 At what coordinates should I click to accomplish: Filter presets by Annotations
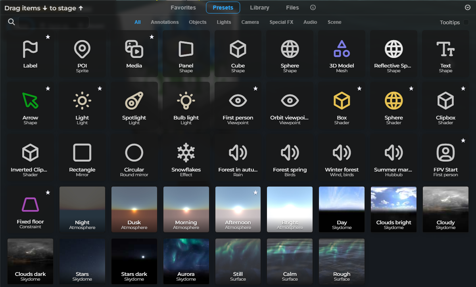(165, 22)
